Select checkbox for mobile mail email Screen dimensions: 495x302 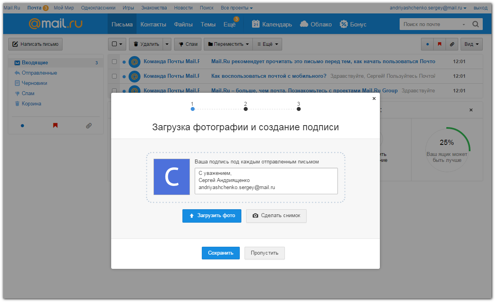click(114, 76)
